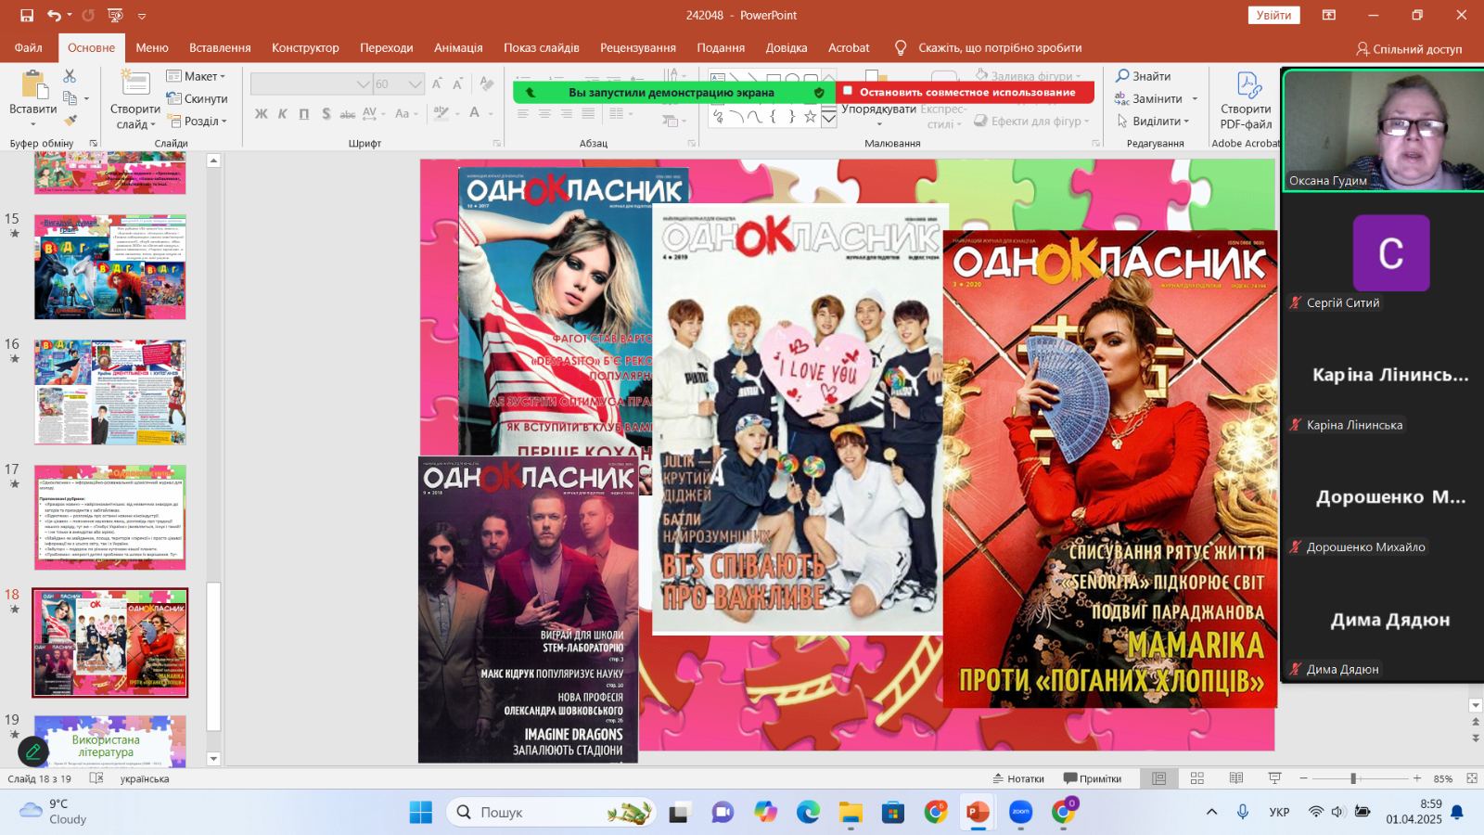Screen dimensions: 1484x835
Task: Switch to the Вставлення tab
Action: (x=220, y=47)
